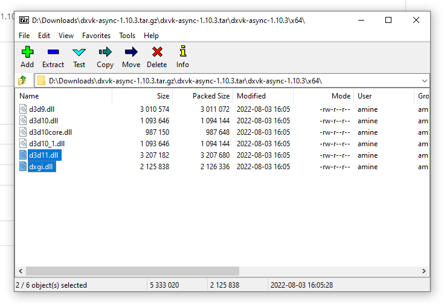Open the Tools menu
Screen dimensions: 444x307
click(x=127, y=36)
